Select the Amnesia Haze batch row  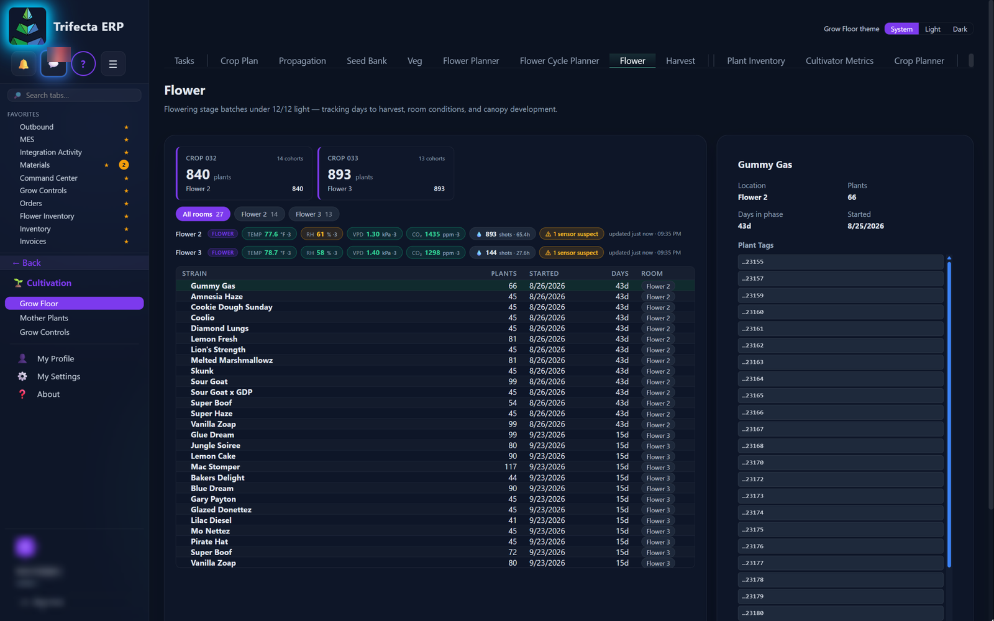(435, 297)
